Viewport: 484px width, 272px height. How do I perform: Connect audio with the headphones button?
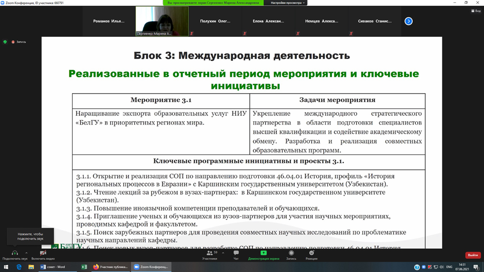[15, 254]
